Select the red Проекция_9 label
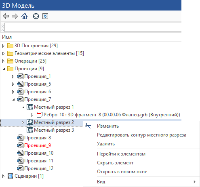This screenshot has height=187, width=200. pos(38,145)
